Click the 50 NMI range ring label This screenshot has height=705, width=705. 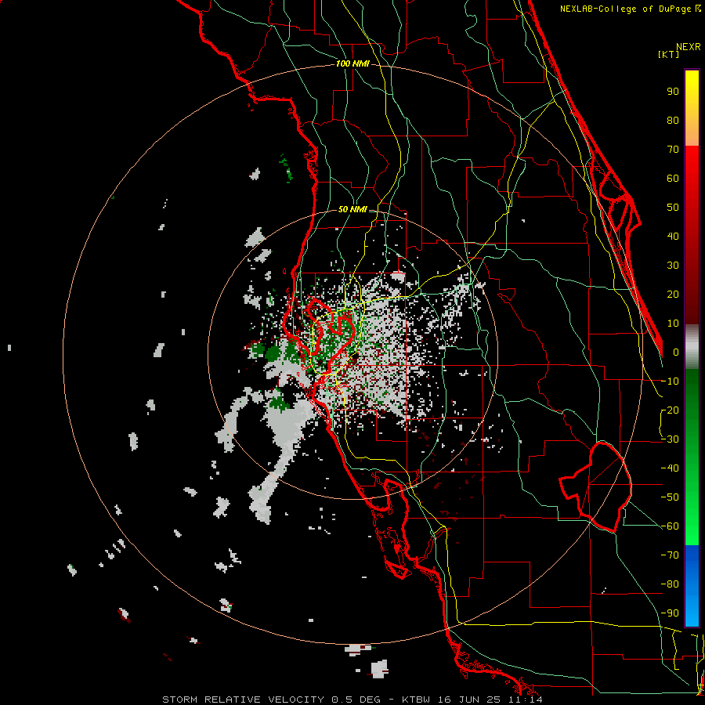[x=352, y=209]
